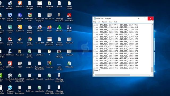Select the aku.txt file icon

pyautogui.click(x=59, y=4)
